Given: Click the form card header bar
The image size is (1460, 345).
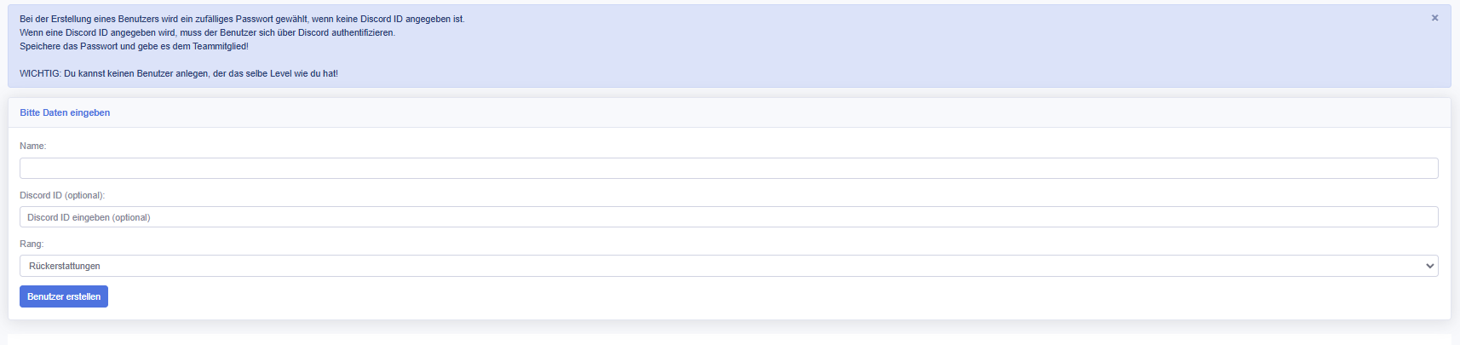Looking at the screenshot, I should click(767, 112).
